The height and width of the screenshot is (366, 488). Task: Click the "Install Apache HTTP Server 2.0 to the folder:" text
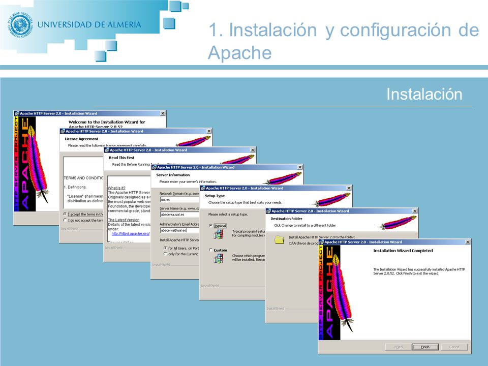click(322, 237)
